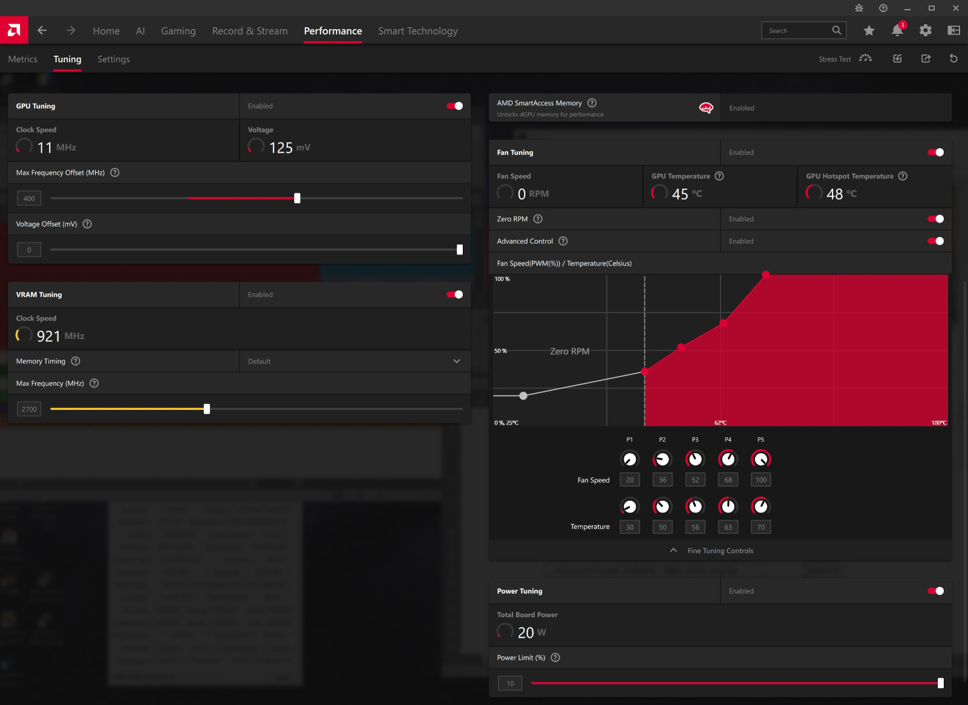The height and width of the screenshot is (705, 968).
Task: Click the SmartAccess Memory brain icon
Action: 706,108
